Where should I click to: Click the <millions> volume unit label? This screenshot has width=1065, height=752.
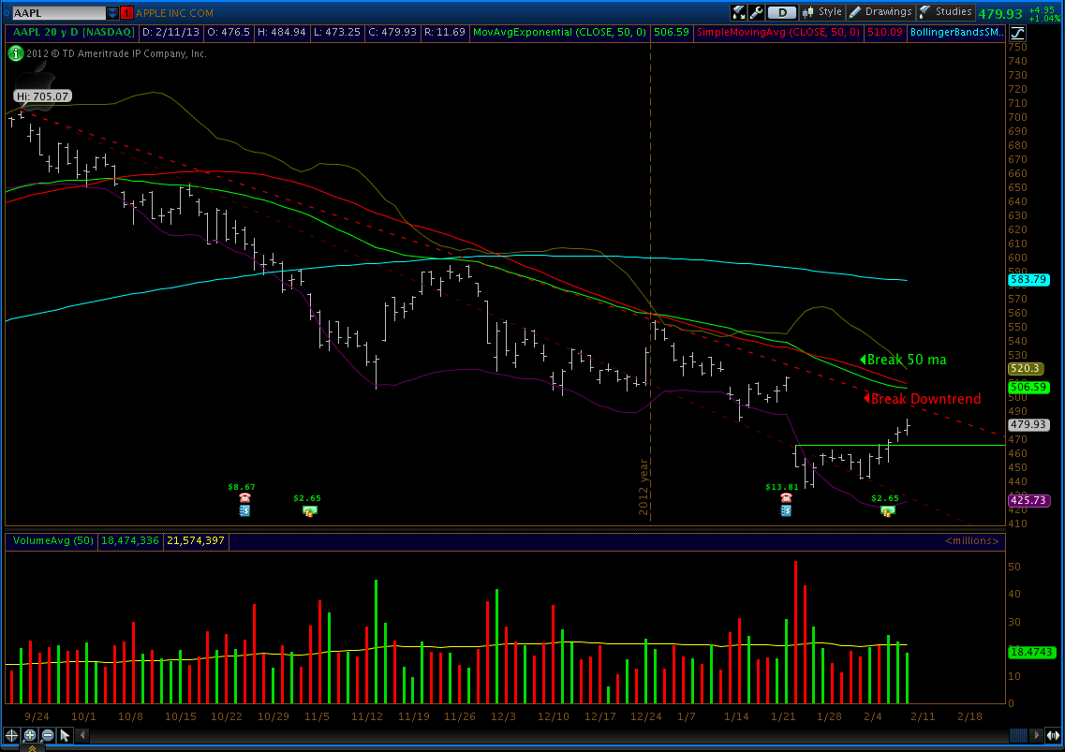click(971, 540)
